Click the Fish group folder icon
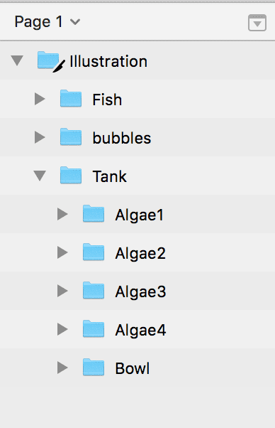Image resolution: width=275 pixels, height=428 pixels. coord(71,98)
